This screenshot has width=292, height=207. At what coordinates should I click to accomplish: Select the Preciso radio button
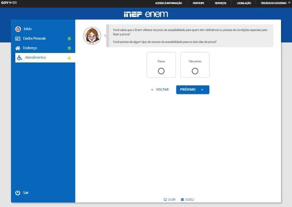coord(161,71)
